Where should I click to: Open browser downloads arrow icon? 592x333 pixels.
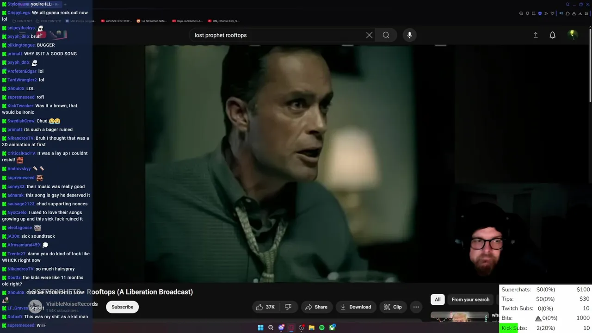tap(580, 13)
